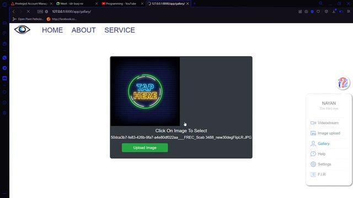This screenshot has height=198, width=353.
Task: Click the snapshot camera icon in the toolbar
Action: 306,12
